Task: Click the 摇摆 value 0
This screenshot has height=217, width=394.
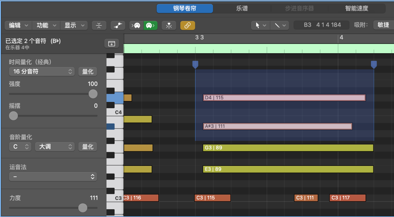Action: pyautogui.click(x=96, y=106)
